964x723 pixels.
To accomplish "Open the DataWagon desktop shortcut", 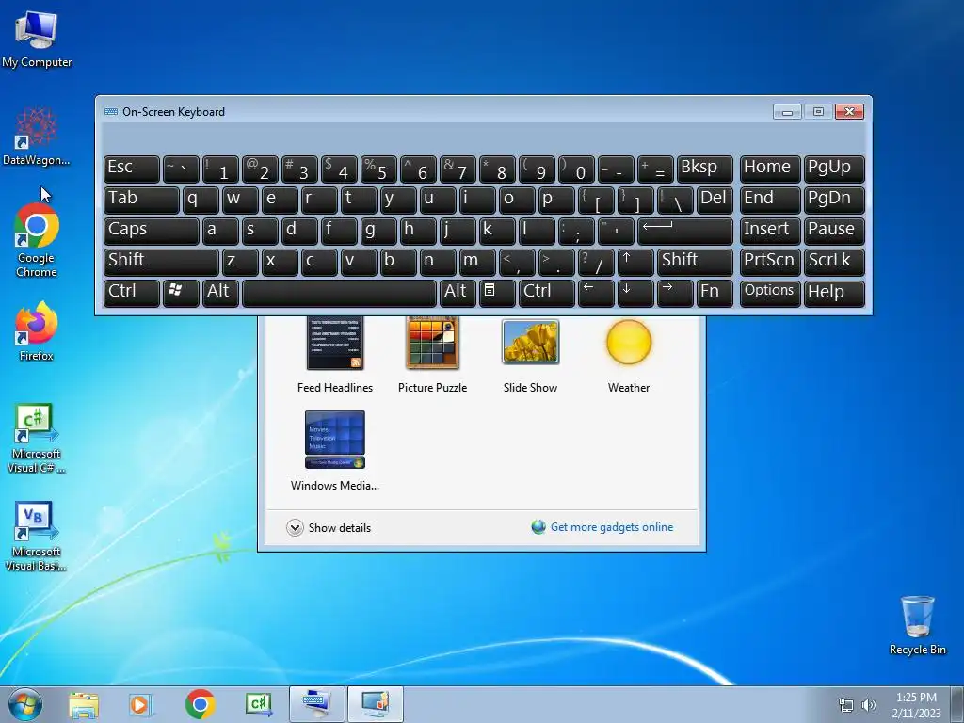I will [37, 137].
